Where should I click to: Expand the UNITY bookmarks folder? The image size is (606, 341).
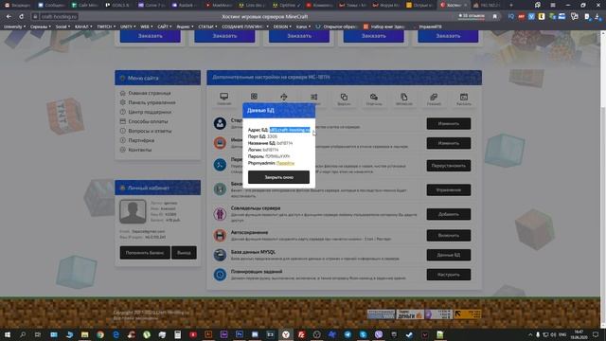[x=128, y=27]
